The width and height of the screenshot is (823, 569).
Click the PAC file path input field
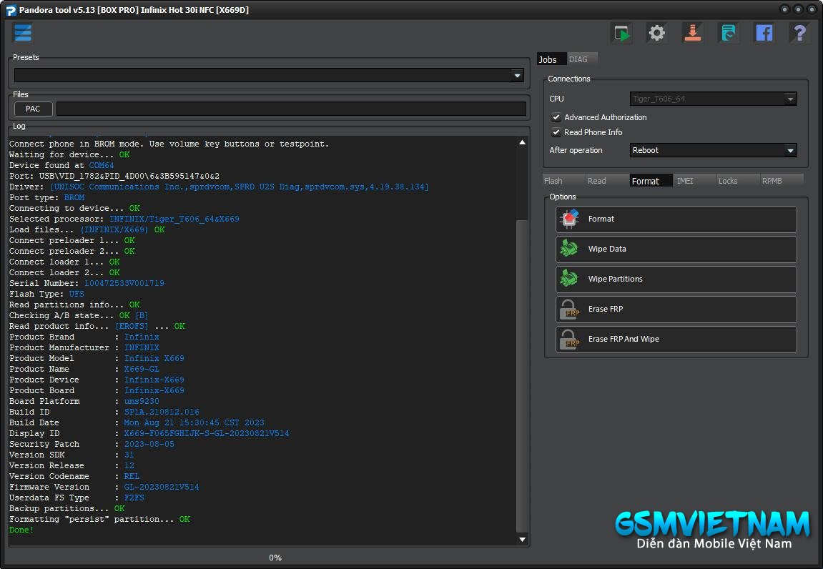click(x=291, y=109)
